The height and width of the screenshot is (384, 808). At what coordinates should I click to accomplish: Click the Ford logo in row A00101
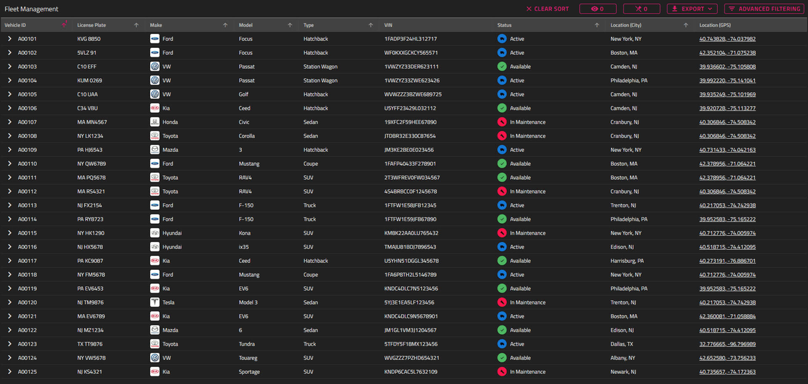(155, 38)
